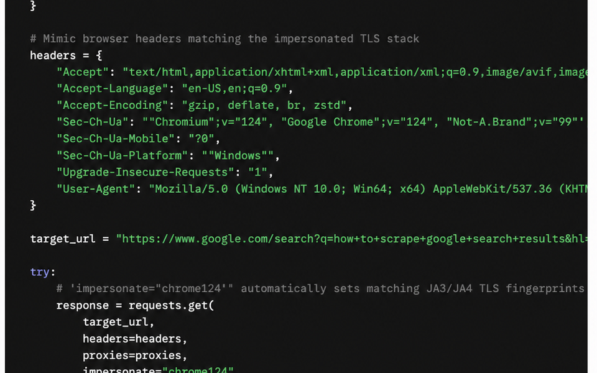Click the 'proxies=proxies,' argument

coord(135,356)
